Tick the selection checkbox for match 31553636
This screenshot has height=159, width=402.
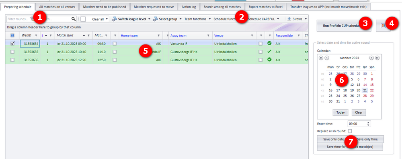pyautogui.click(x=12, y=60)
